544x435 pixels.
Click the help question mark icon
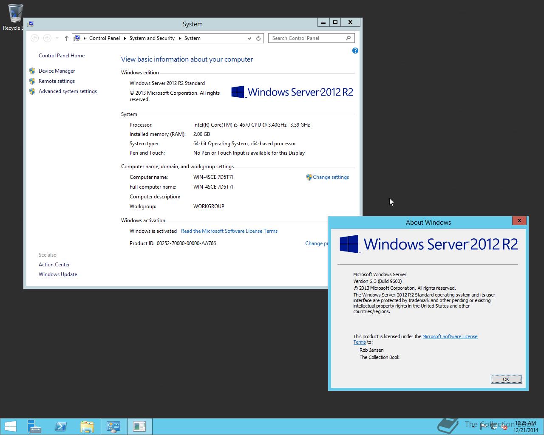pyautogui.click(x=355, y=51)
